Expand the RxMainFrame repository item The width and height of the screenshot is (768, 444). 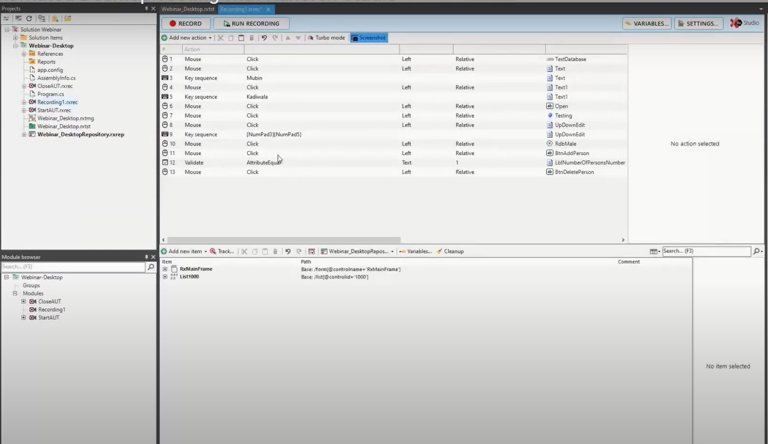tap(165, 269)
